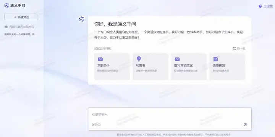275x137 pixels.
Task: Click the heading 你好，我是通义千问
Action: pos(115,24)
